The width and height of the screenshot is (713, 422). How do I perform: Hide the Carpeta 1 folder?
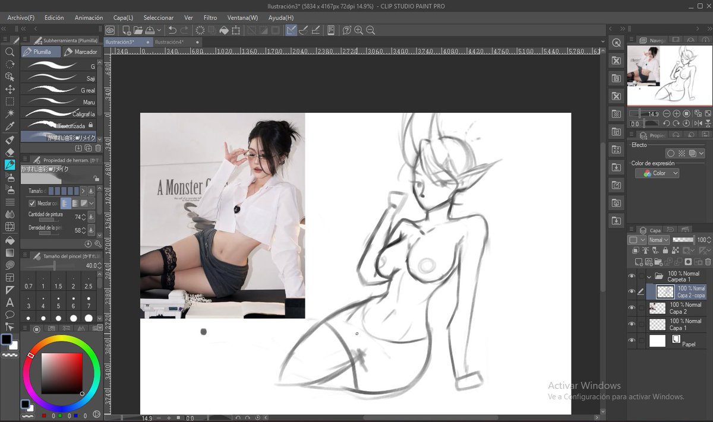pyautogui.click(x=632, y=276)
